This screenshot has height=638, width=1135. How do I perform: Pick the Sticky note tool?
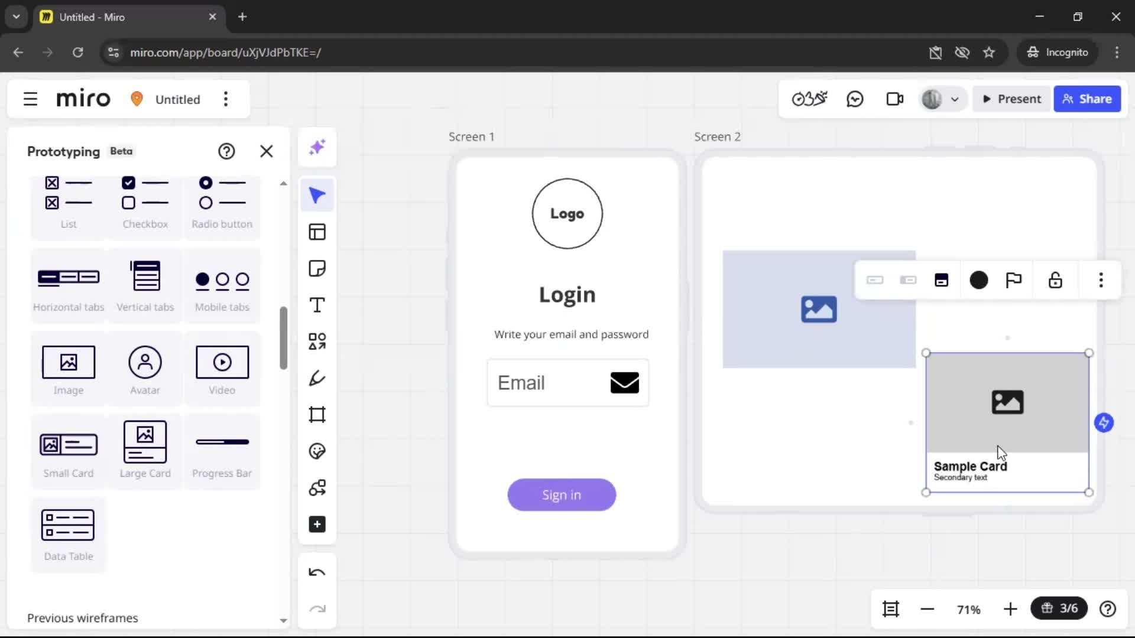point(317,269)
